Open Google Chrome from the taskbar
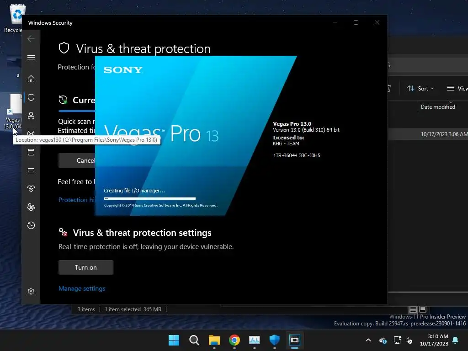This screenshot has width=468, height=351. click(234, 340)
